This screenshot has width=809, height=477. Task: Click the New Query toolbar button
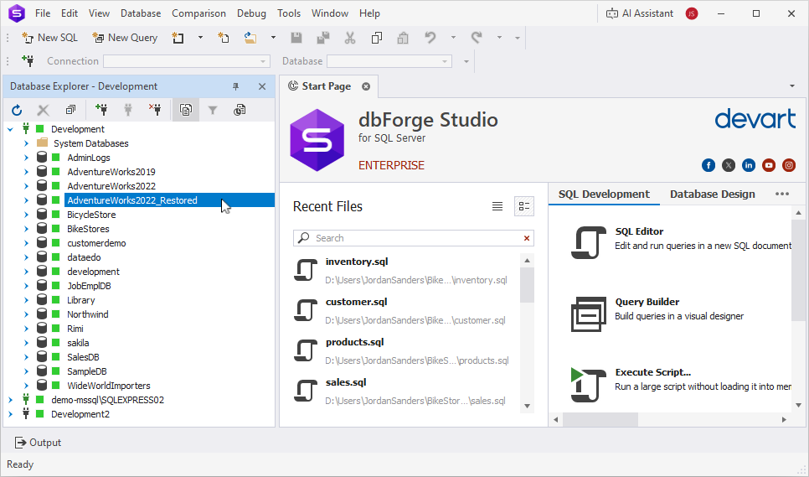coord(125,38)
